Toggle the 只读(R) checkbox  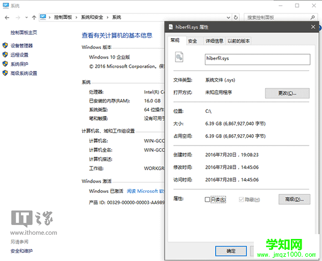[x=207, y=199]
